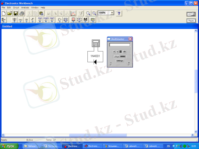Expand the Transistors parts bin

pos(32,20)
